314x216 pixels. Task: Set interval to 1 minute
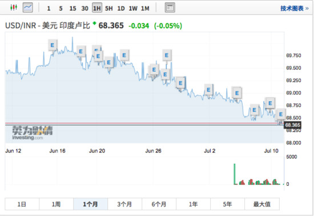pyautogui.click(x=49, y=9)
